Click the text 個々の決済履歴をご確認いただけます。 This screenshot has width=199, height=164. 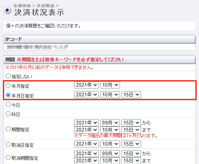43,26
